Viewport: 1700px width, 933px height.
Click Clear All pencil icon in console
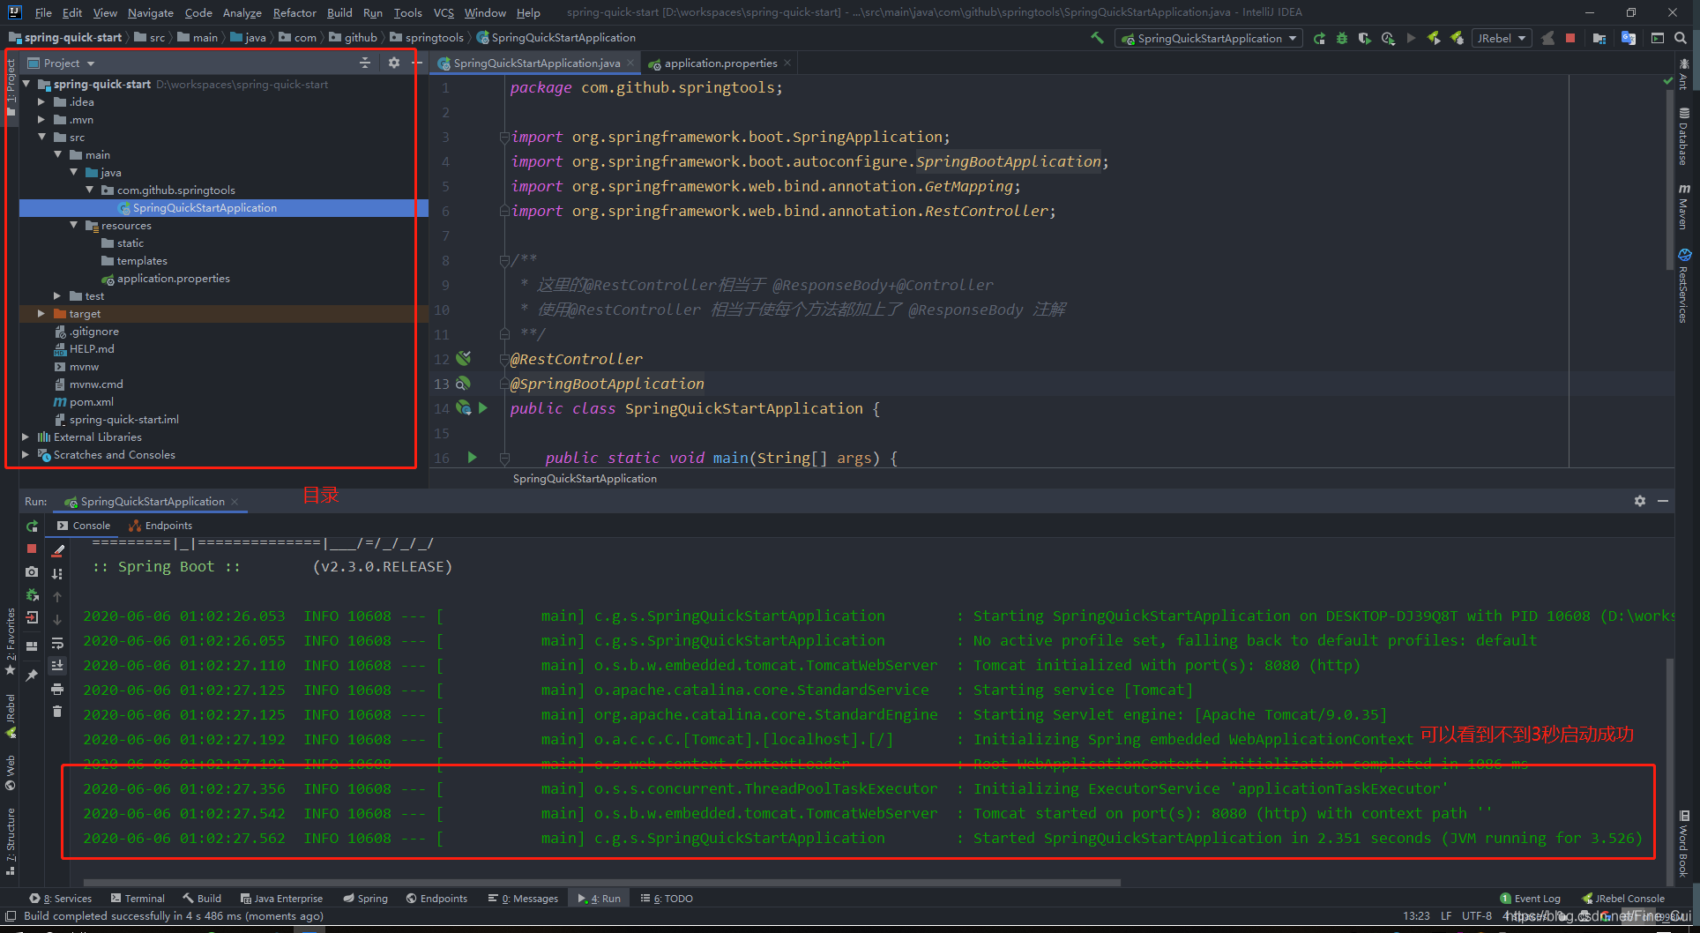(x=57, y=550)
